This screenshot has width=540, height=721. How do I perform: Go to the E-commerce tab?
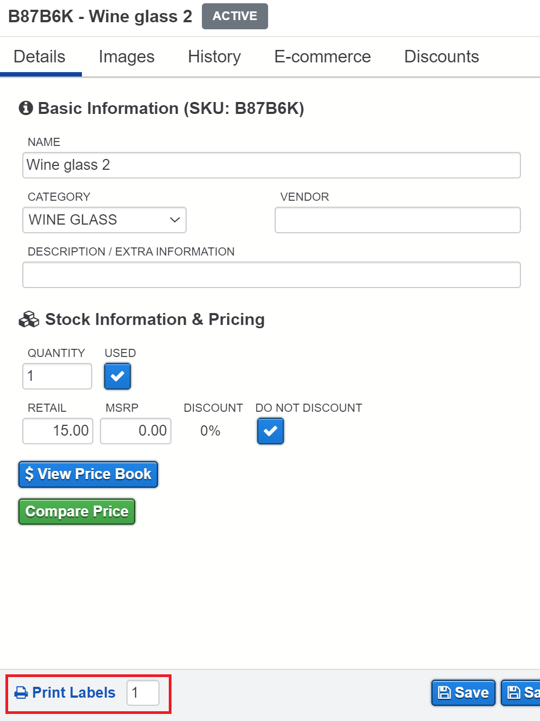point(322,56)
